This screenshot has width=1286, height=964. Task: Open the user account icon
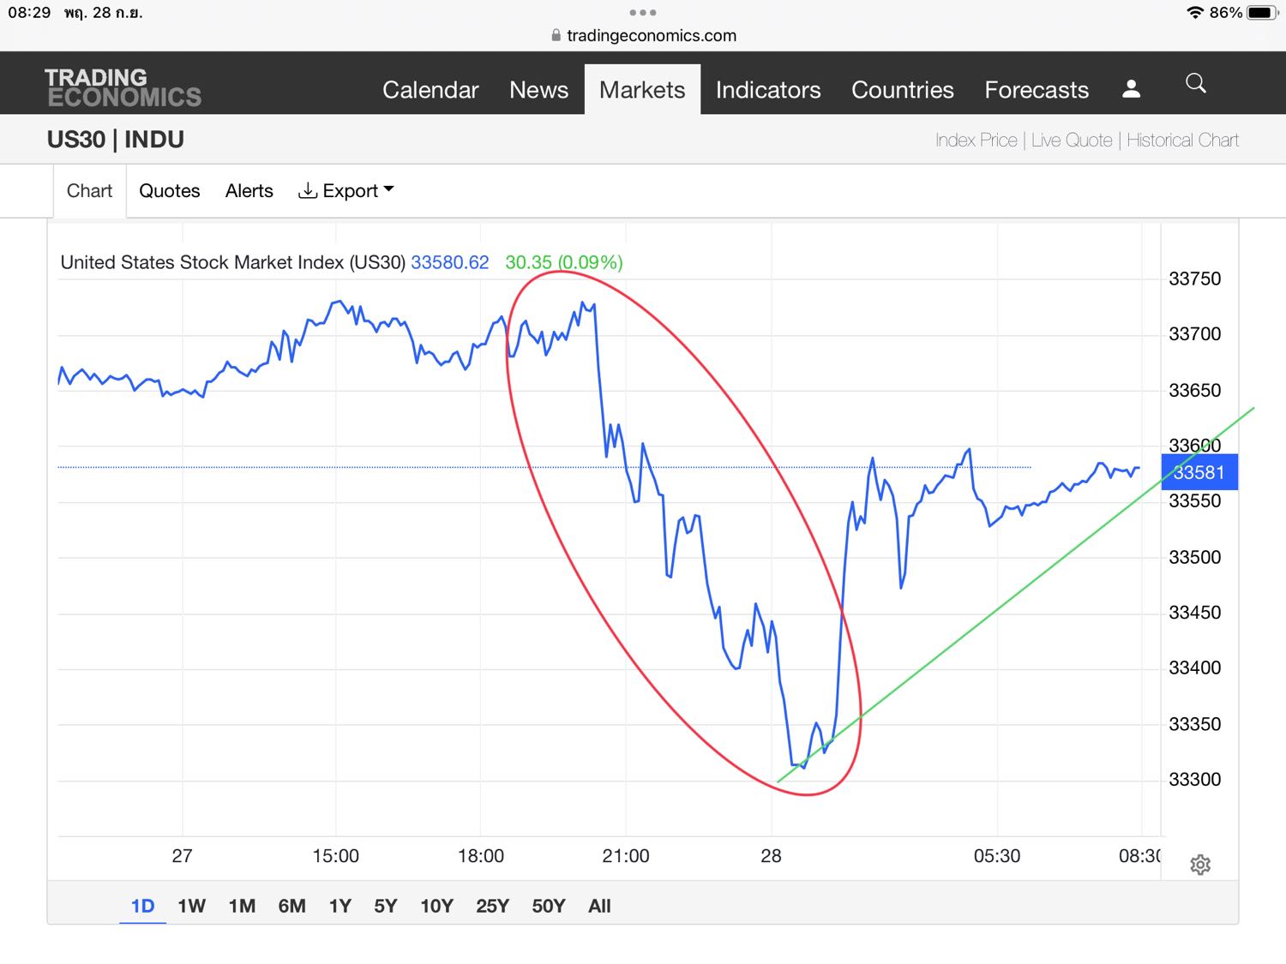coord(1131,89)
